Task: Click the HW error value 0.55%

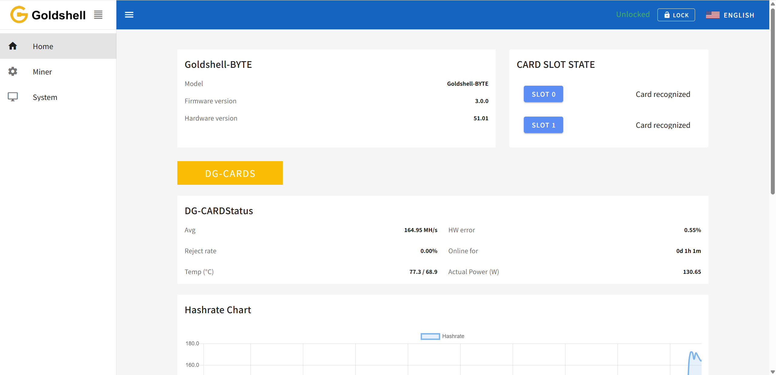Action: 692,230
